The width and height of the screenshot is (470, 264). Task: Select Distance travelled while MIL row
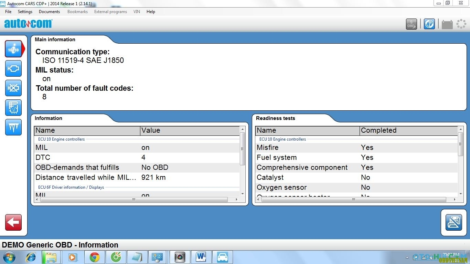click(137, 177)
